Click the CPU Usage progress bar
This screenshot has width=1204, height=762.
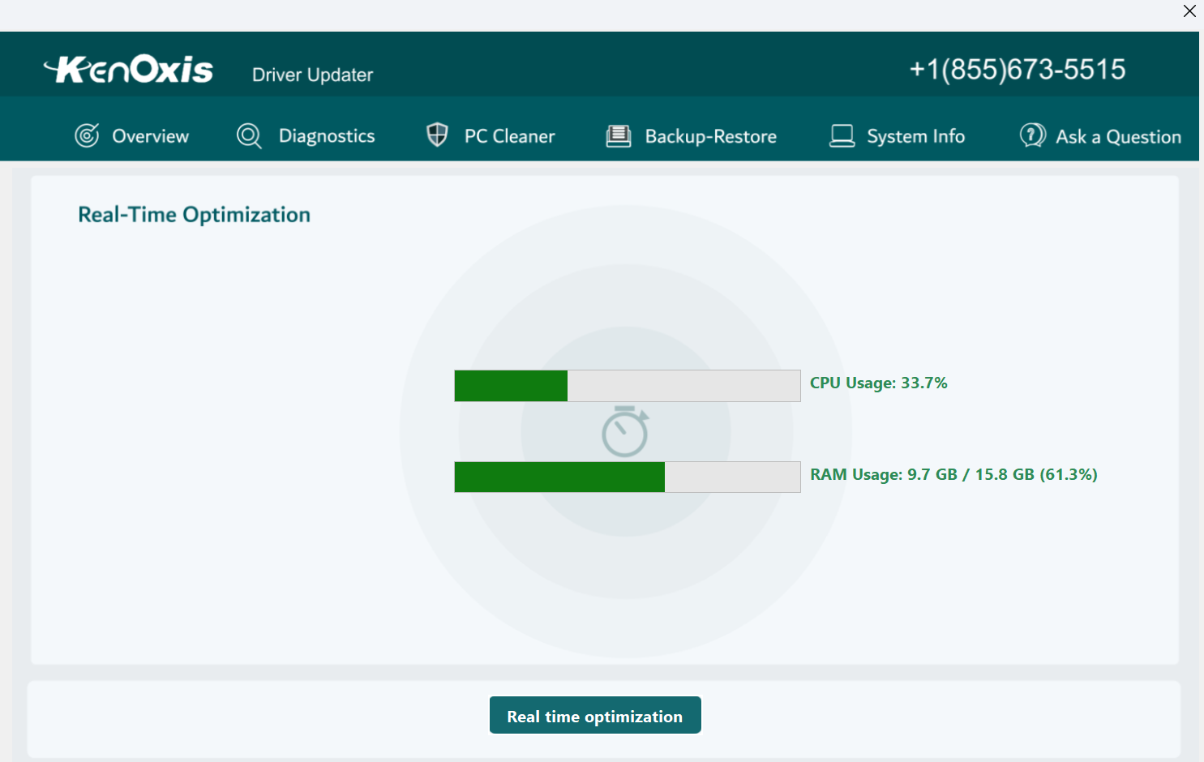pos(627,385)
